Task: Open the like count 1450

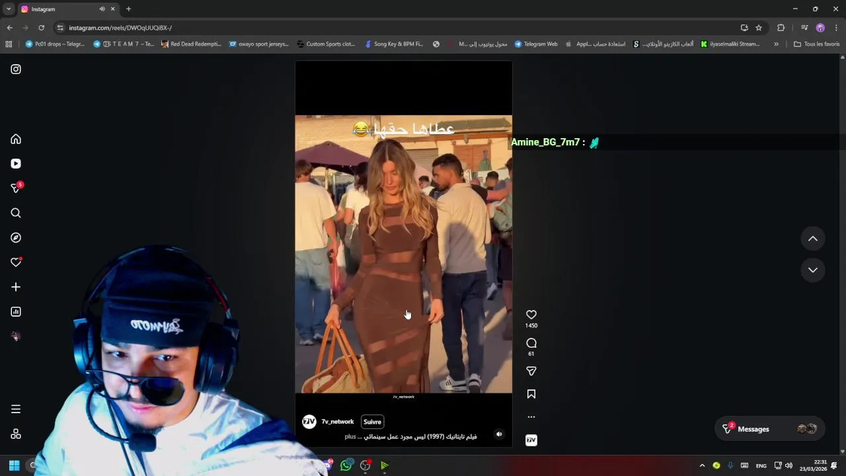Action: coord(531,326)
